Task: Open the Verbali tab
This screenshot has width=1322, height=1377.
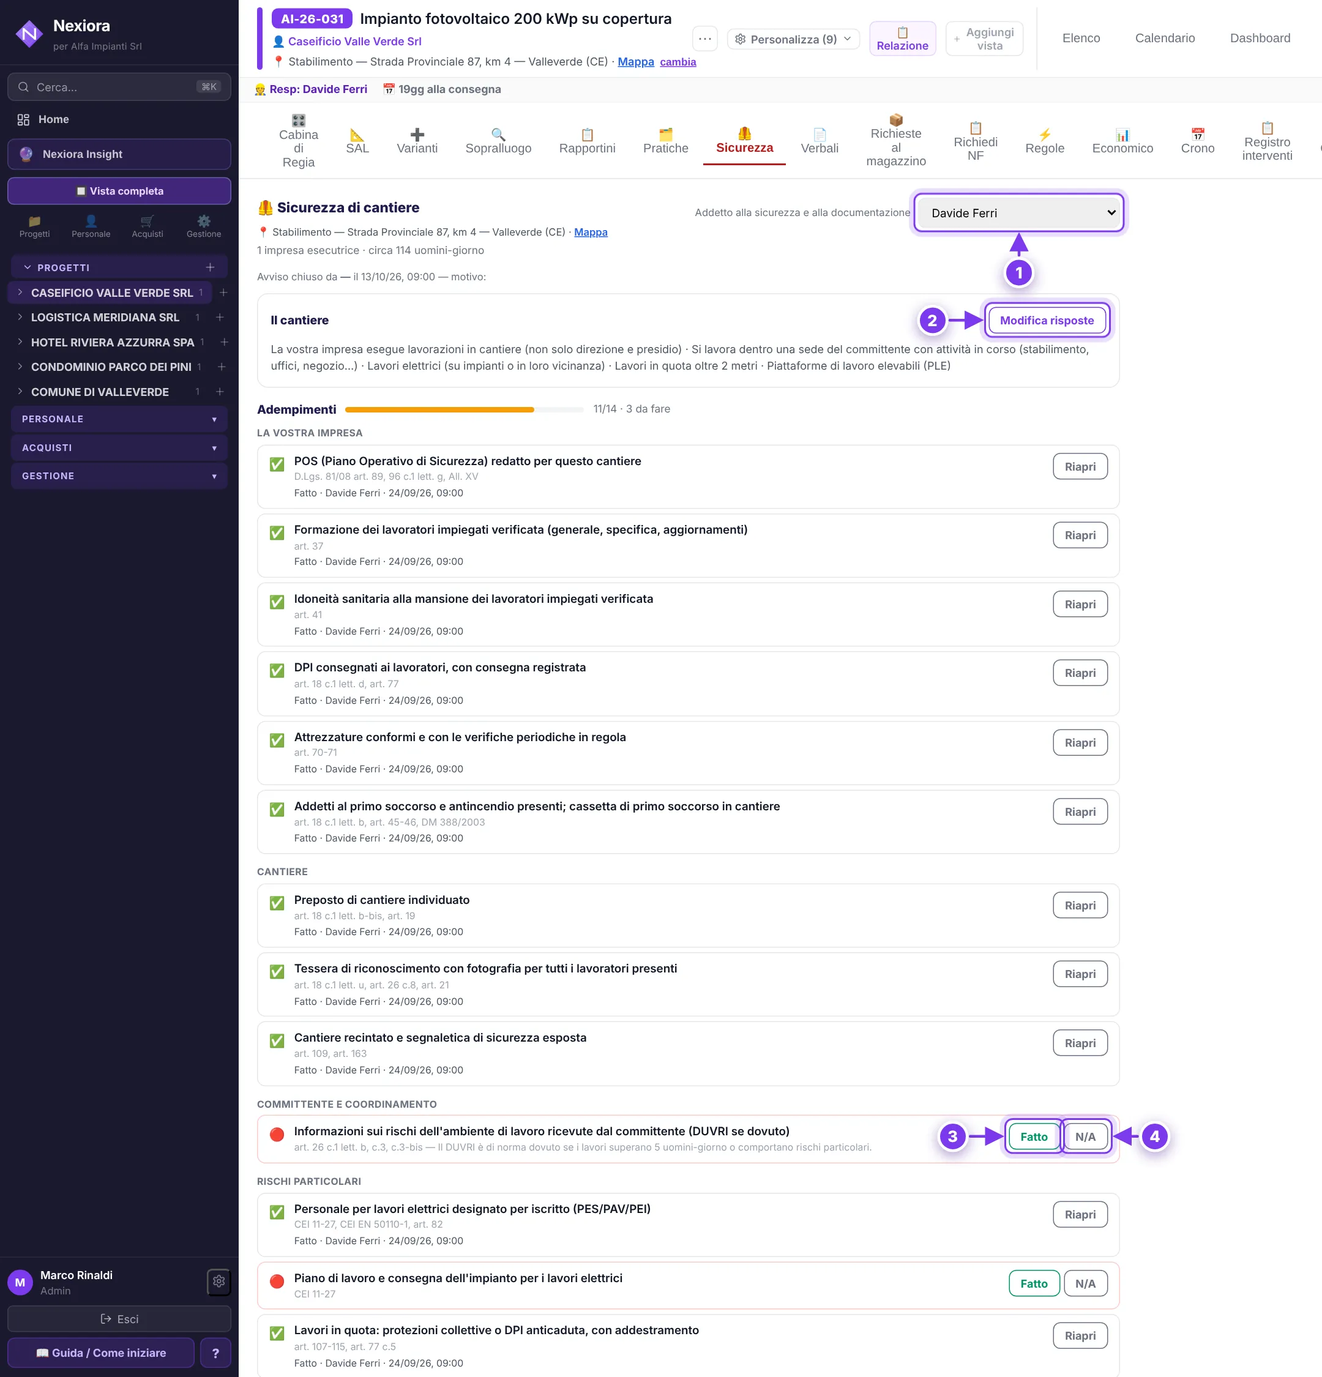Action: click(819, 141)
